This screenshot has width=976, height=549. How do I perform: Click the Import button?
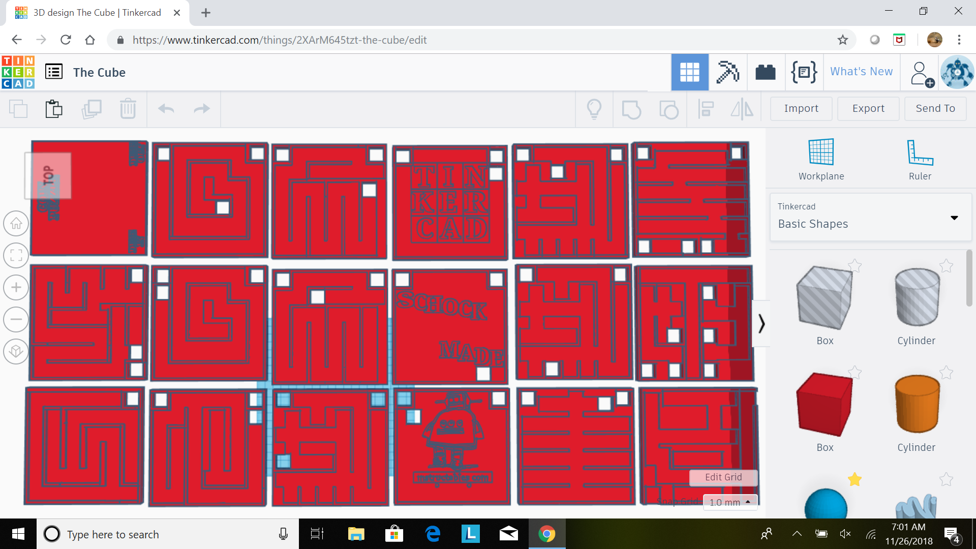(801, 108)
